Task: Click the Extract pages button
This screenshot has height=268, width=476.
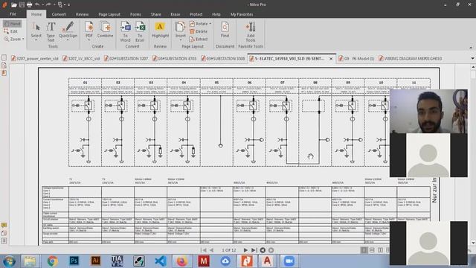Action: click(x=199, y=39)
